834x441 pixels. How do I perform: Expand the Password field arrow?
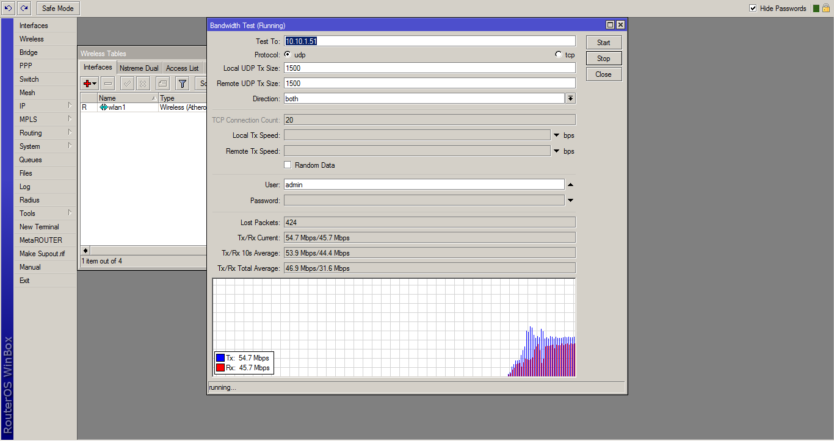click(570, 200)
